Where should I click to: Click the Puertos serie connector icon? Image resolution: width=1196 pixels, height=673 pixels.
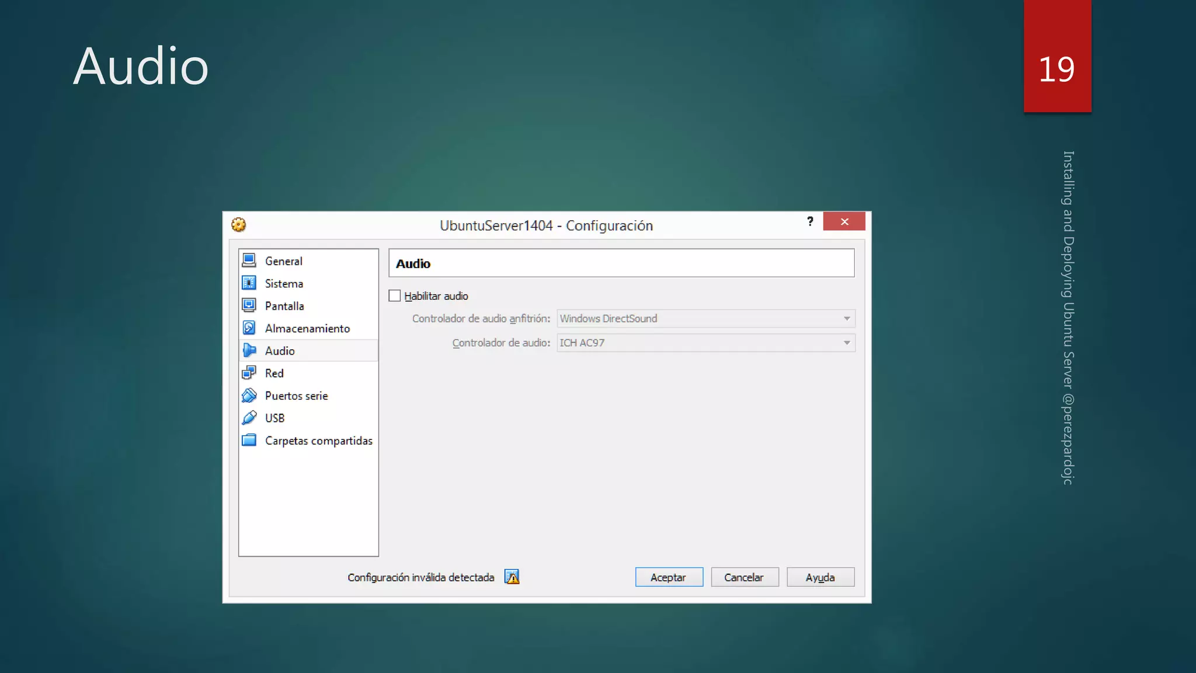tap(249, 396)
